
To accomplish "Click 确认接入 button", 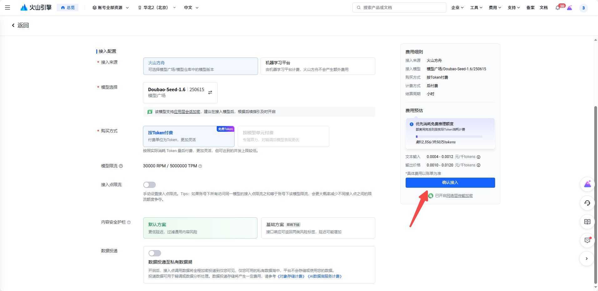I will [450, 183].
